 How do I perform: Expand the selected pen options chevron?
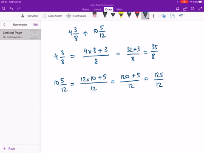click(x=148, y=19)
